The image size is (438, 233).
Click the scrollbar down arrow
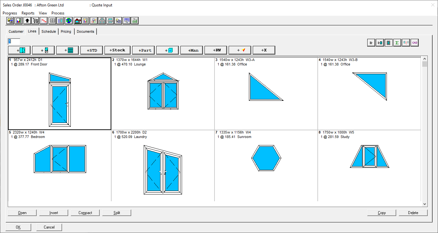[424, 204]
